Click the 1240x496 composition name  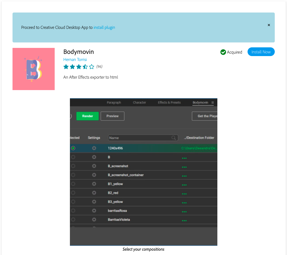(x=115, y=148)
